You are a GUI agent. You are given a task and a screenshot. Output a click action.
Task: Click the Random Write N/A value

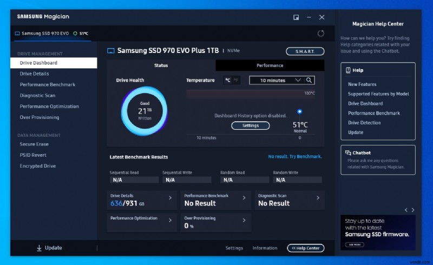297,180
